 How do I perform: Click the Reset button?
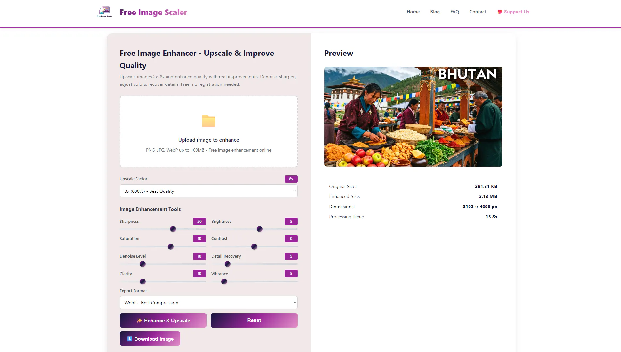click(254, 320)
